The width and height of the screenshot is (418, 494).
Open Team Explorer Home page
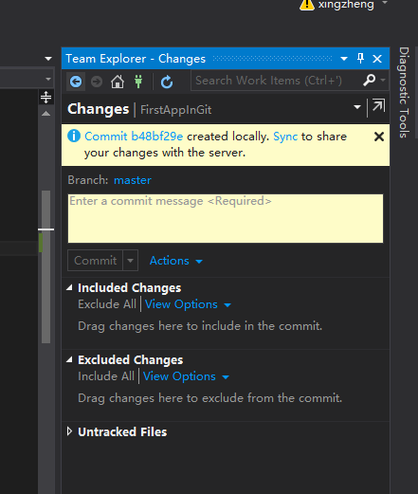tap(118, 82)
